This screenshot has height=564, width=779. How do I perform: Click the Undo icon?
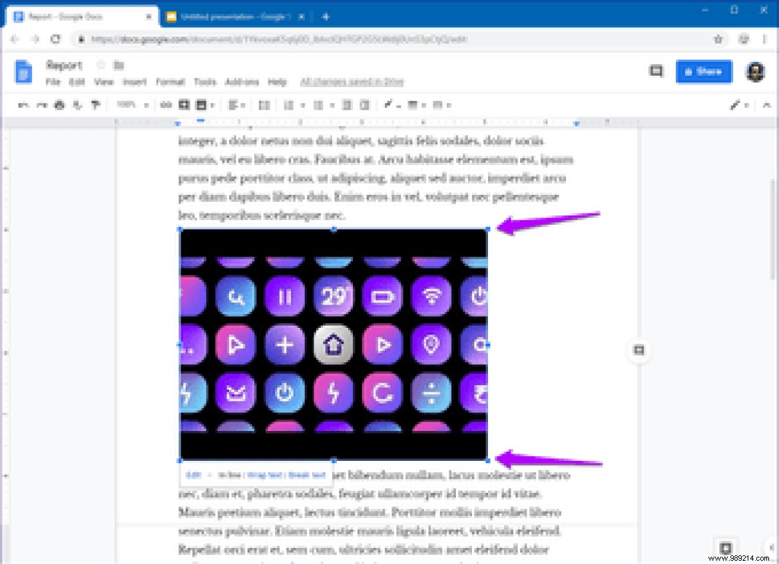tap(22, 105)
